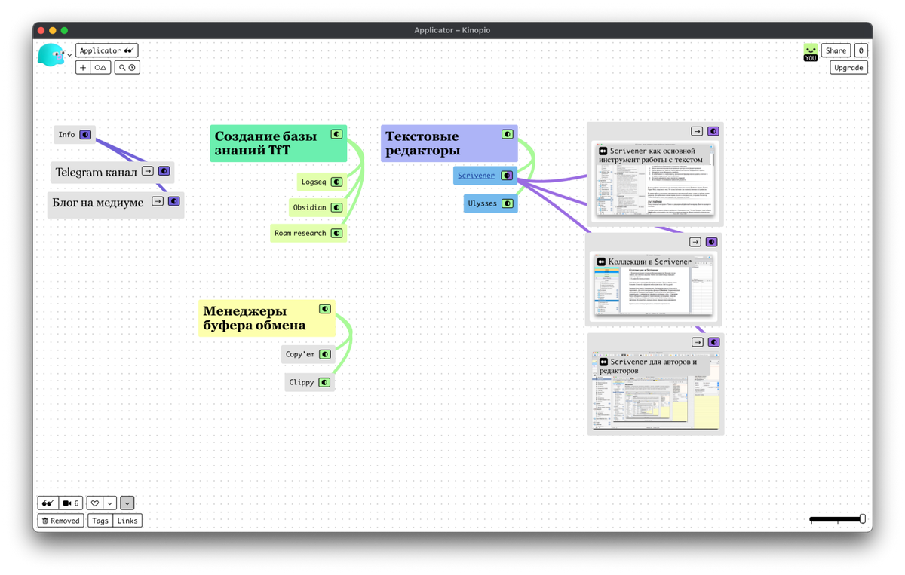
Task: Click the Upgrade button
Action: [x=848, y=67]
